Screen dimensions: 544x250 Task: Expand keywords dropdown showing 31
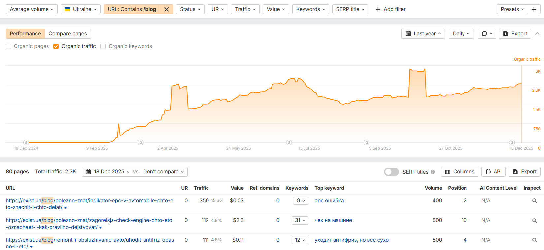pyautogui.click(x=300, y=220)
